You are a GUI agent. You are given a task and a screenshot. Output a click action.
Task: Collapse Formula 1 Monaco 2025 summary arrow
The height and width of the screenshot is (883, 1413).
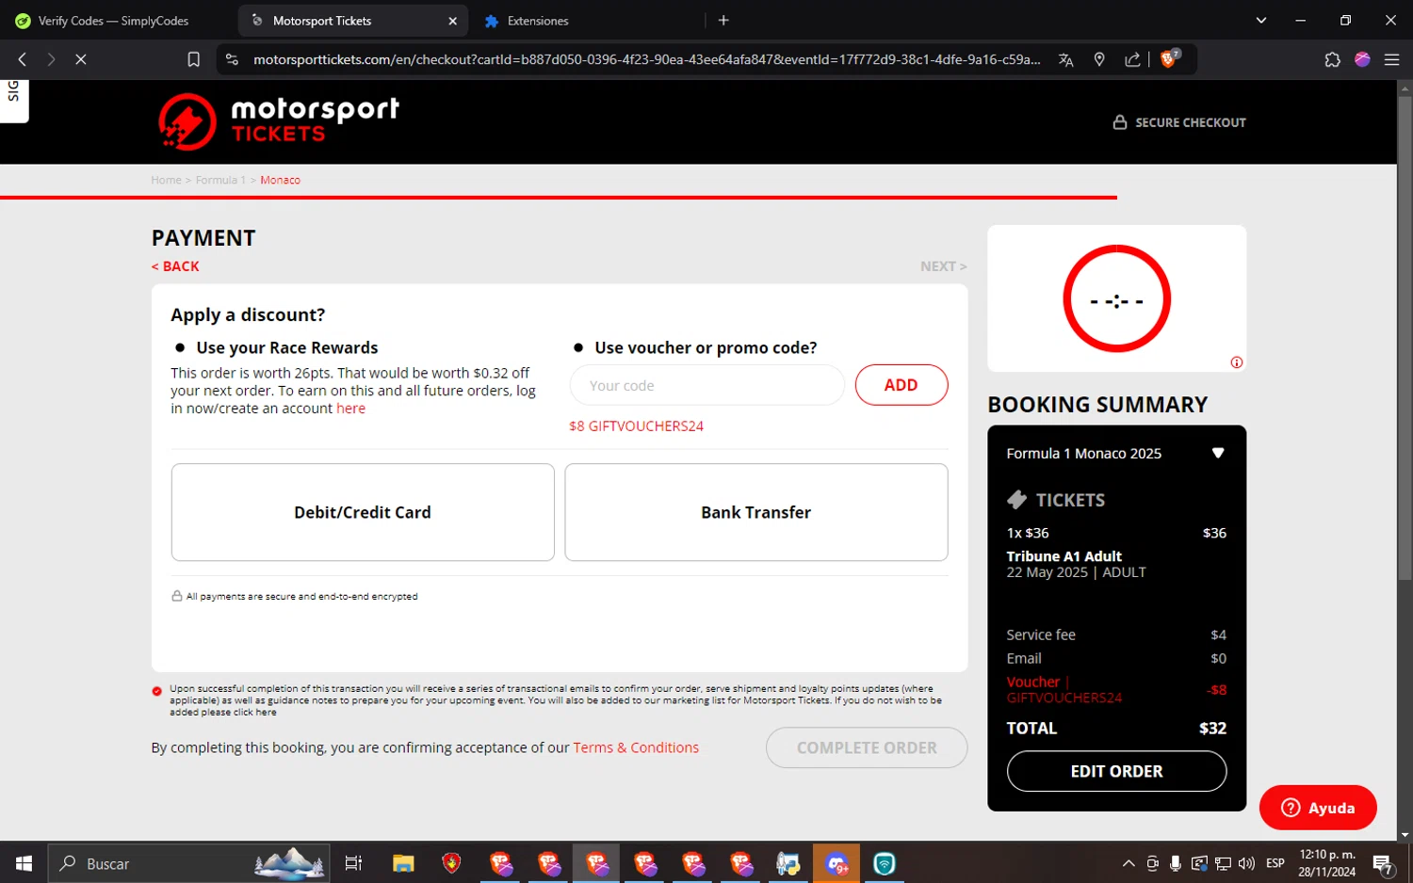tap(1217, 453)
